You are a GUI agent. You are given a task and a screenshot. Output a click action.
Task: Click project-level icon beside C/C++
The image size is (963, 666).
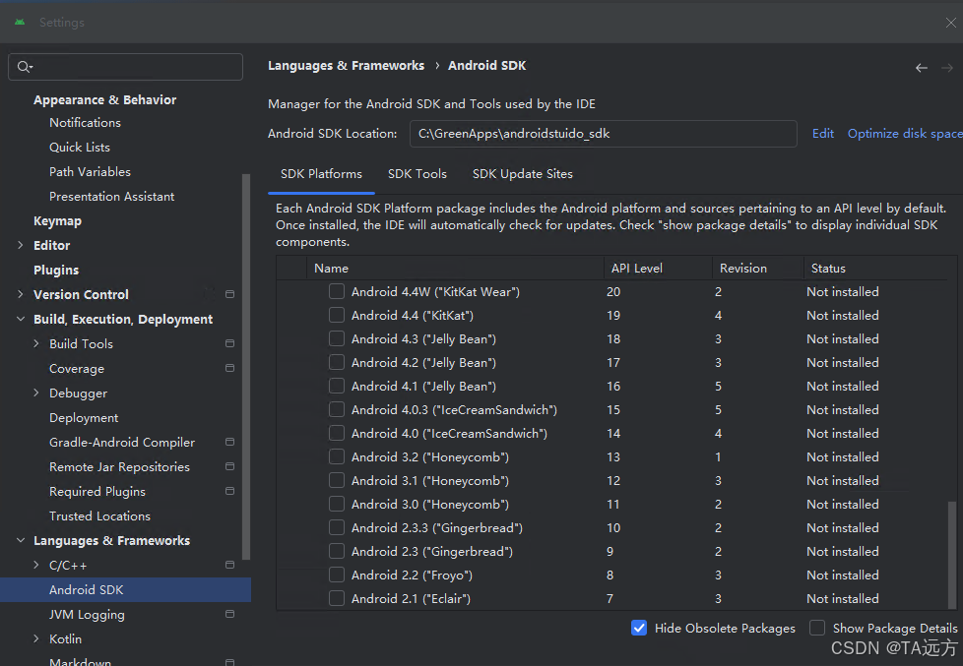[x=229, y=565]
